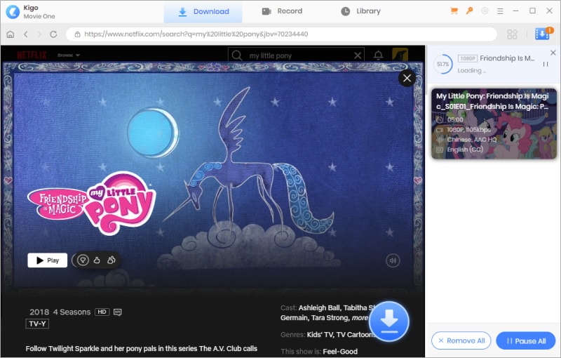Play My Little Pony

click(x=47, y=260)
